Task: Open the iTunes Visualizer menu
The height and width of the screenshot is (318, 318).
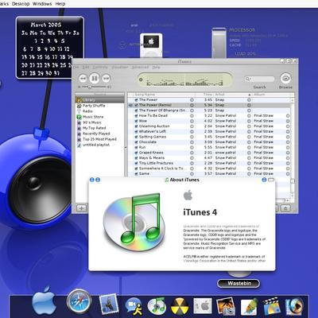Action: pos(120,68)
